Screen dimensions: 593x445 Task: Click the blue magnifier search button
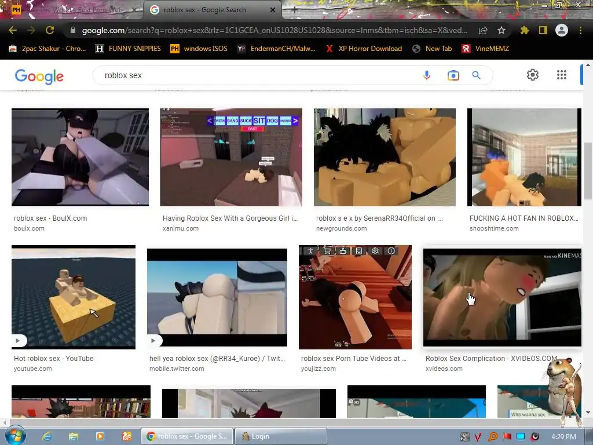coord(476,75)
